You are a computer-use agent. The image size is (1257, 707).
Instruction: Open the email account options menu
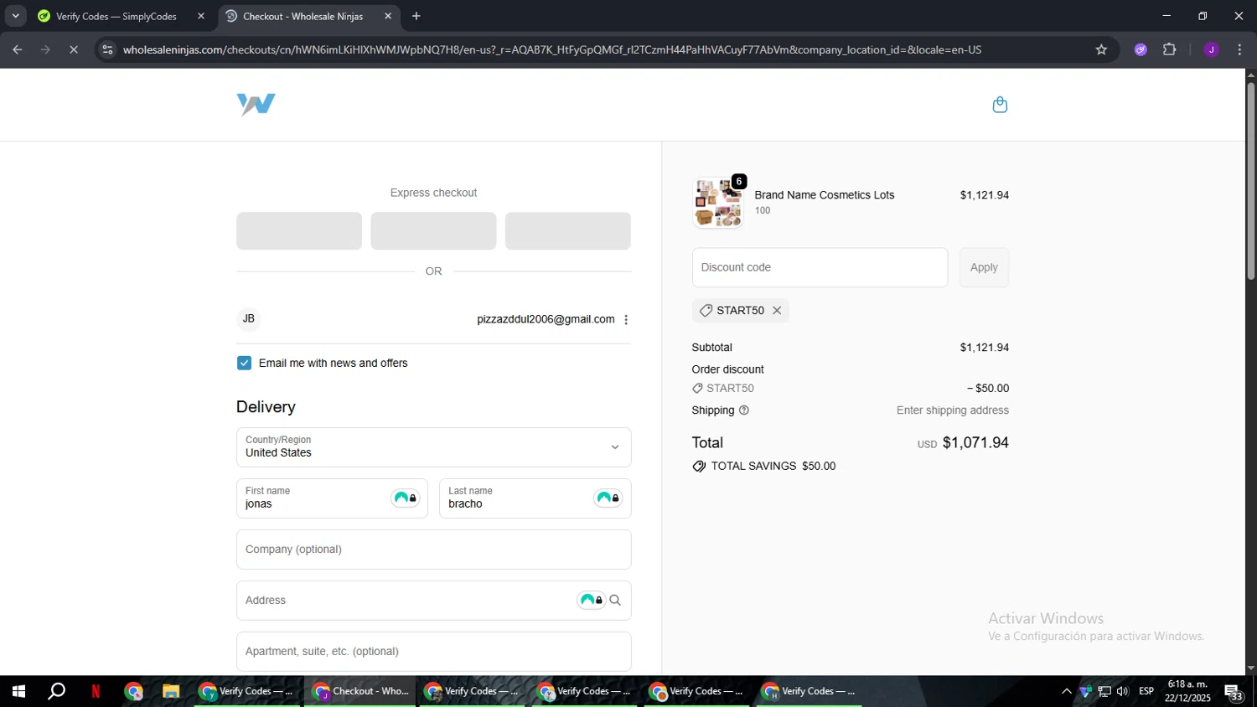pos(626,319)
